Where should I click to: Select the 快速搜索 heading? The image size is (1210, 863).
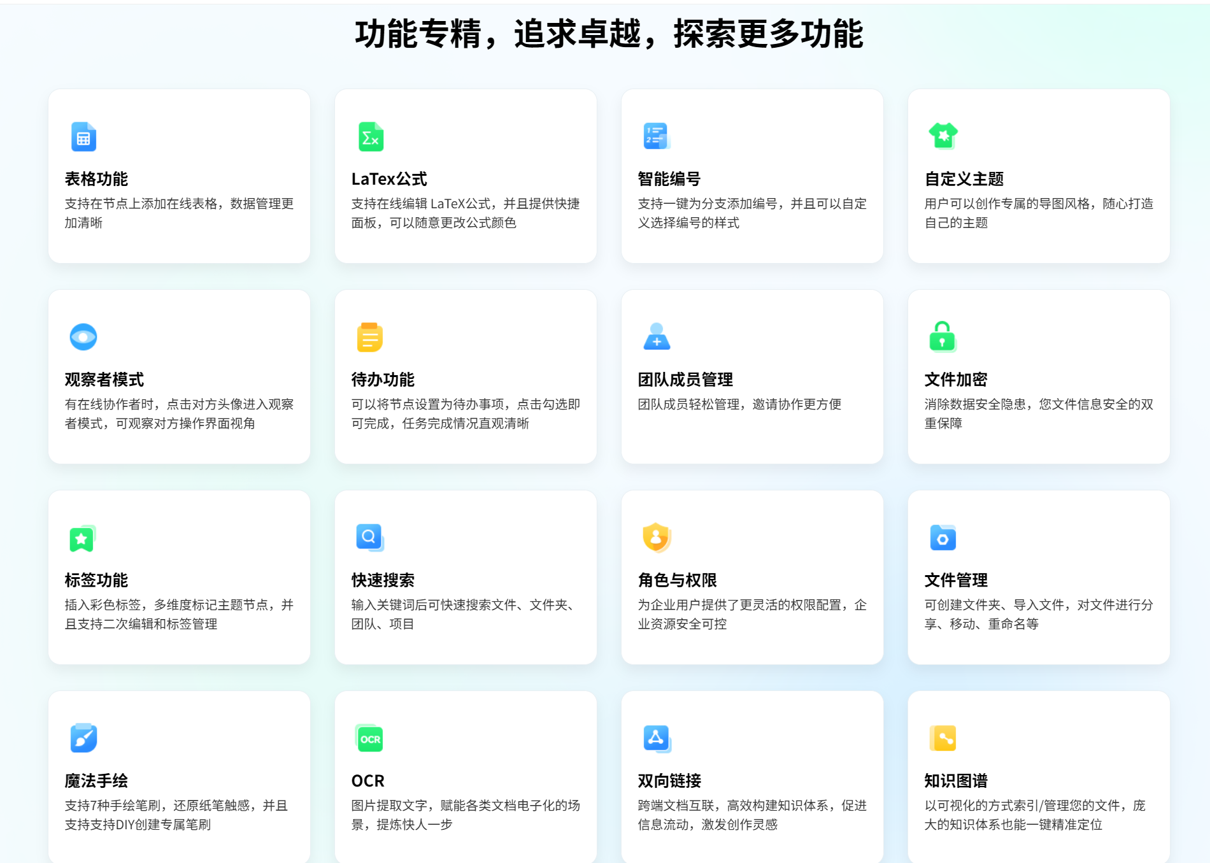point(383,580)
